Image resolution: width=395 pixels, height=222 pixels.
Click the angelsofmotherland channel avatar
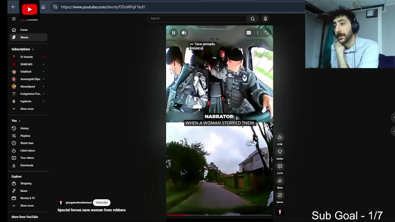coord(61,203)
